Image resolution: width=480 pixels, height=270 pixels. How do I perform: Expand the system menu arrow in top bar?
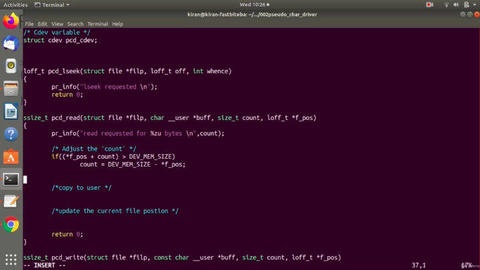[x=475, y=5]
